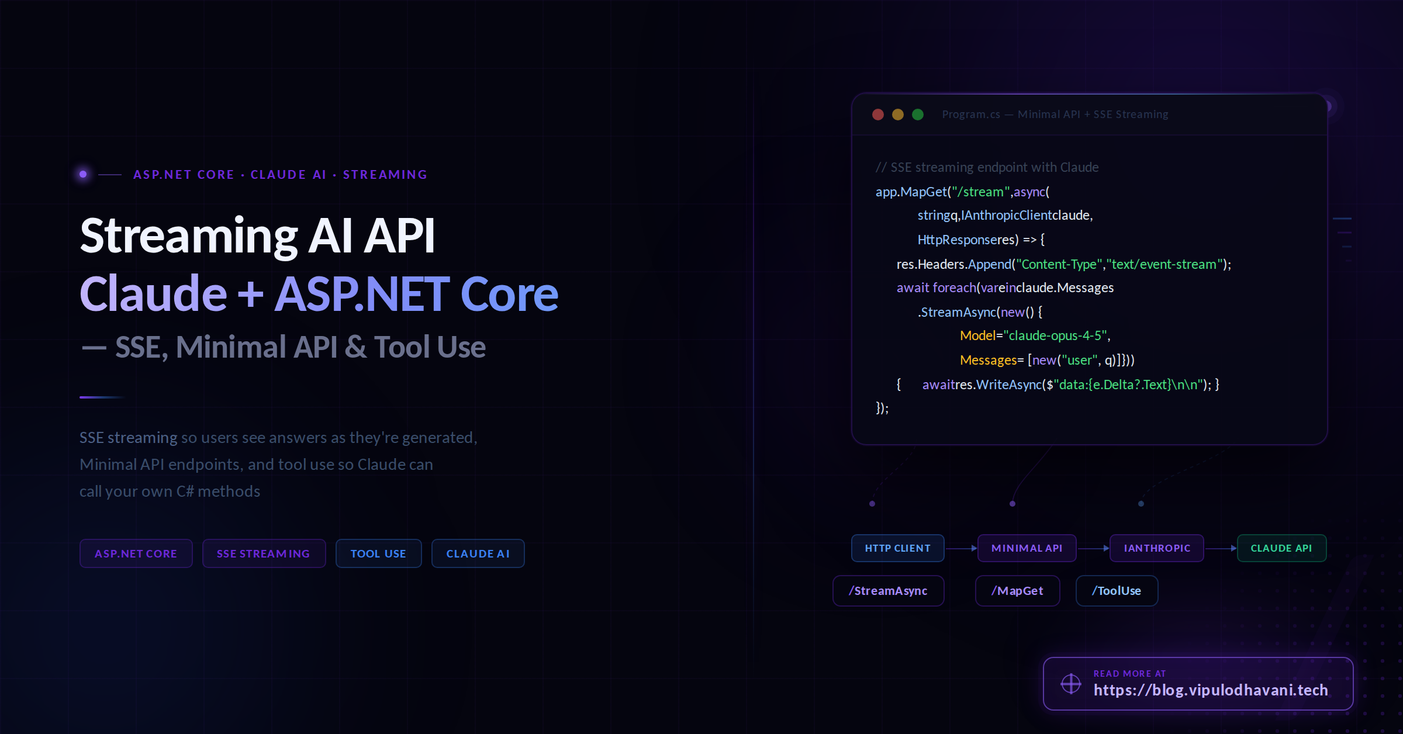Click the Program.cs — Minimal API + SSE Streaming title
The height and width of the screenshot is (734, 1403).
[1055, 115]
